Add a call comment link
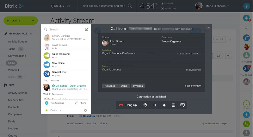Screen dimensions: 253x137 click(193, 86)
